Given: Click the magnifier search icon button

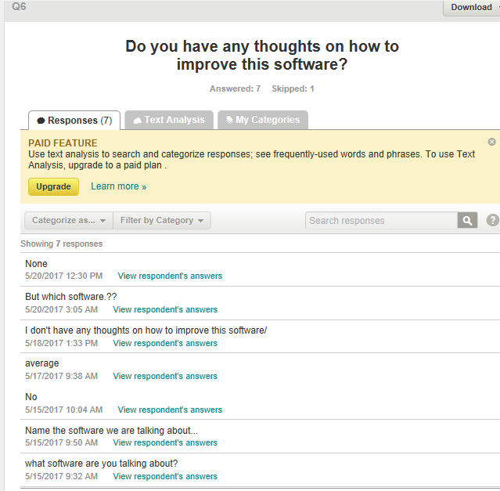Looking at the screenshot, I should pos(467,221).
